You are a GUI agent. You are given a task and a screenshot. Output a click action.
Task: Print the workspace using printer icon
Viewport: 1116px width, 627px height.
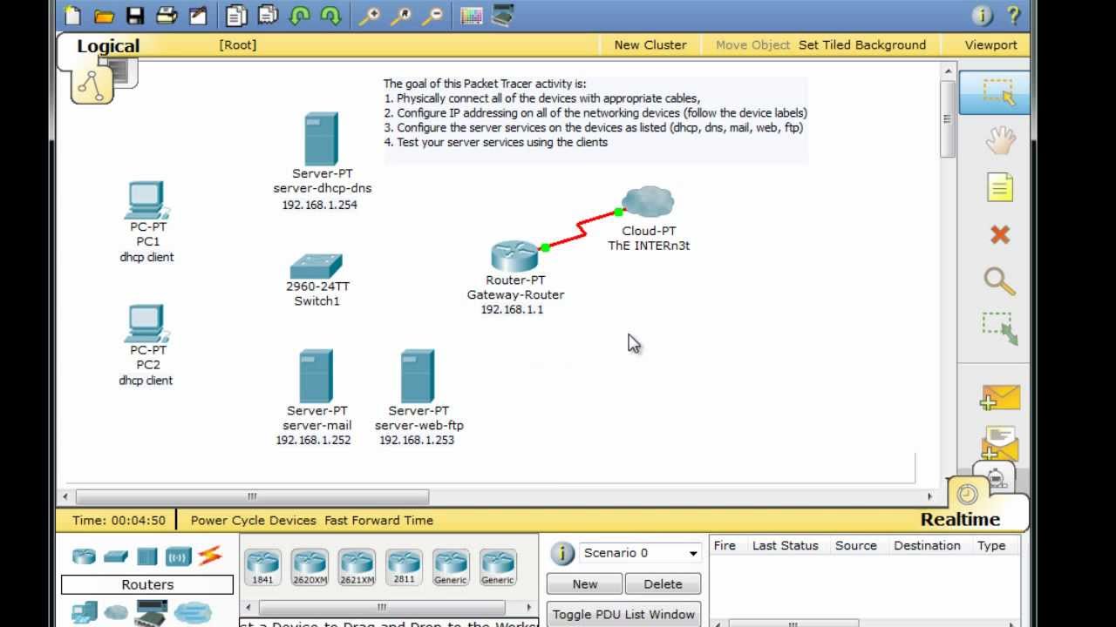click(x=166, y=15)
